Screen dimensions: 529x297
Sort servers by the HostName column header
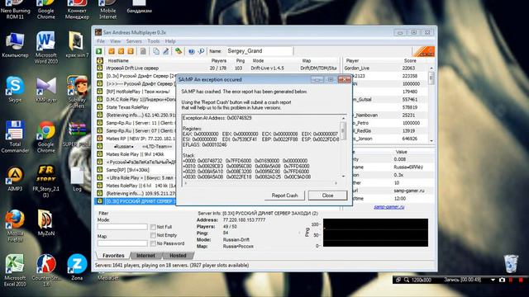[118, 60]
